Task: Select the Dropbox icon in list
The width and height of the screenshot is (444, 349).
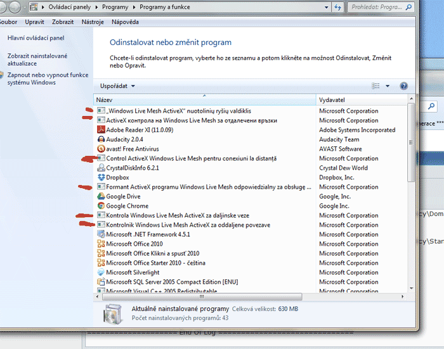Action: click(101, 177)
